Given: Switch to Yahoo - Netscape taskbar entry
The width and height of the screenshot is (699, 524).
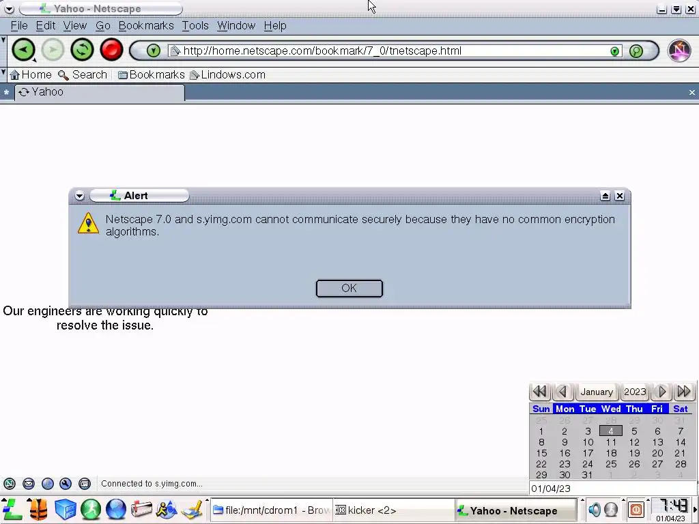Looking at the screenshot, I should point(516,510).
